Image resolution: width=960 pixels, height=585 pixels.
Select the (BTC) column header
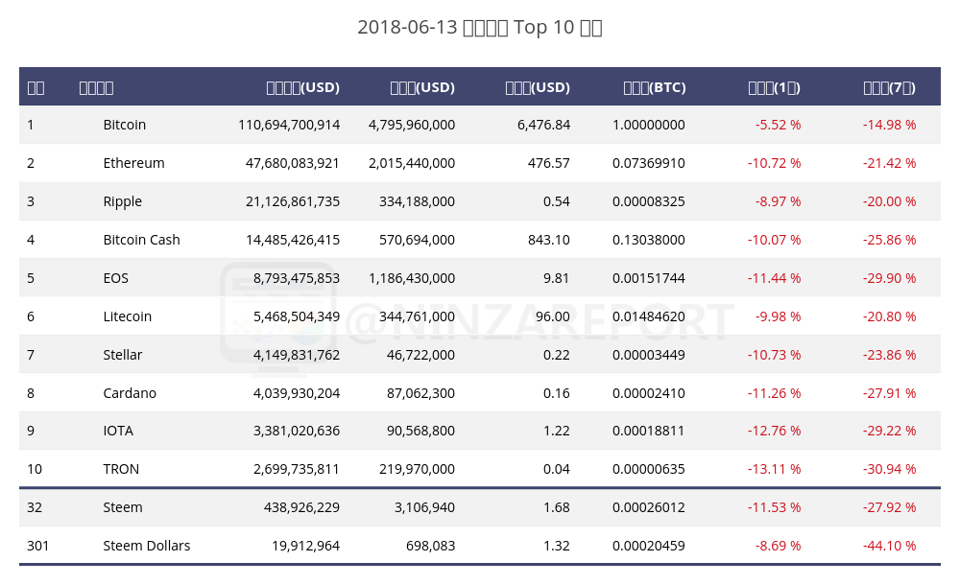655,87
